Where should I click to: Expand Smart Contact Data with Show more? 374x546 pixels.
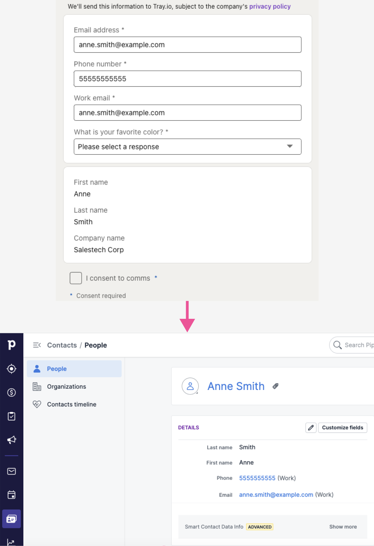tap(343, 527)
